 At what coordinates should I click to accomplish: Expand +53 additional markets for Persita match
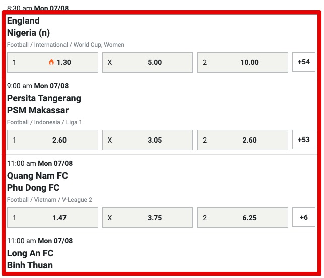(304, 140)
